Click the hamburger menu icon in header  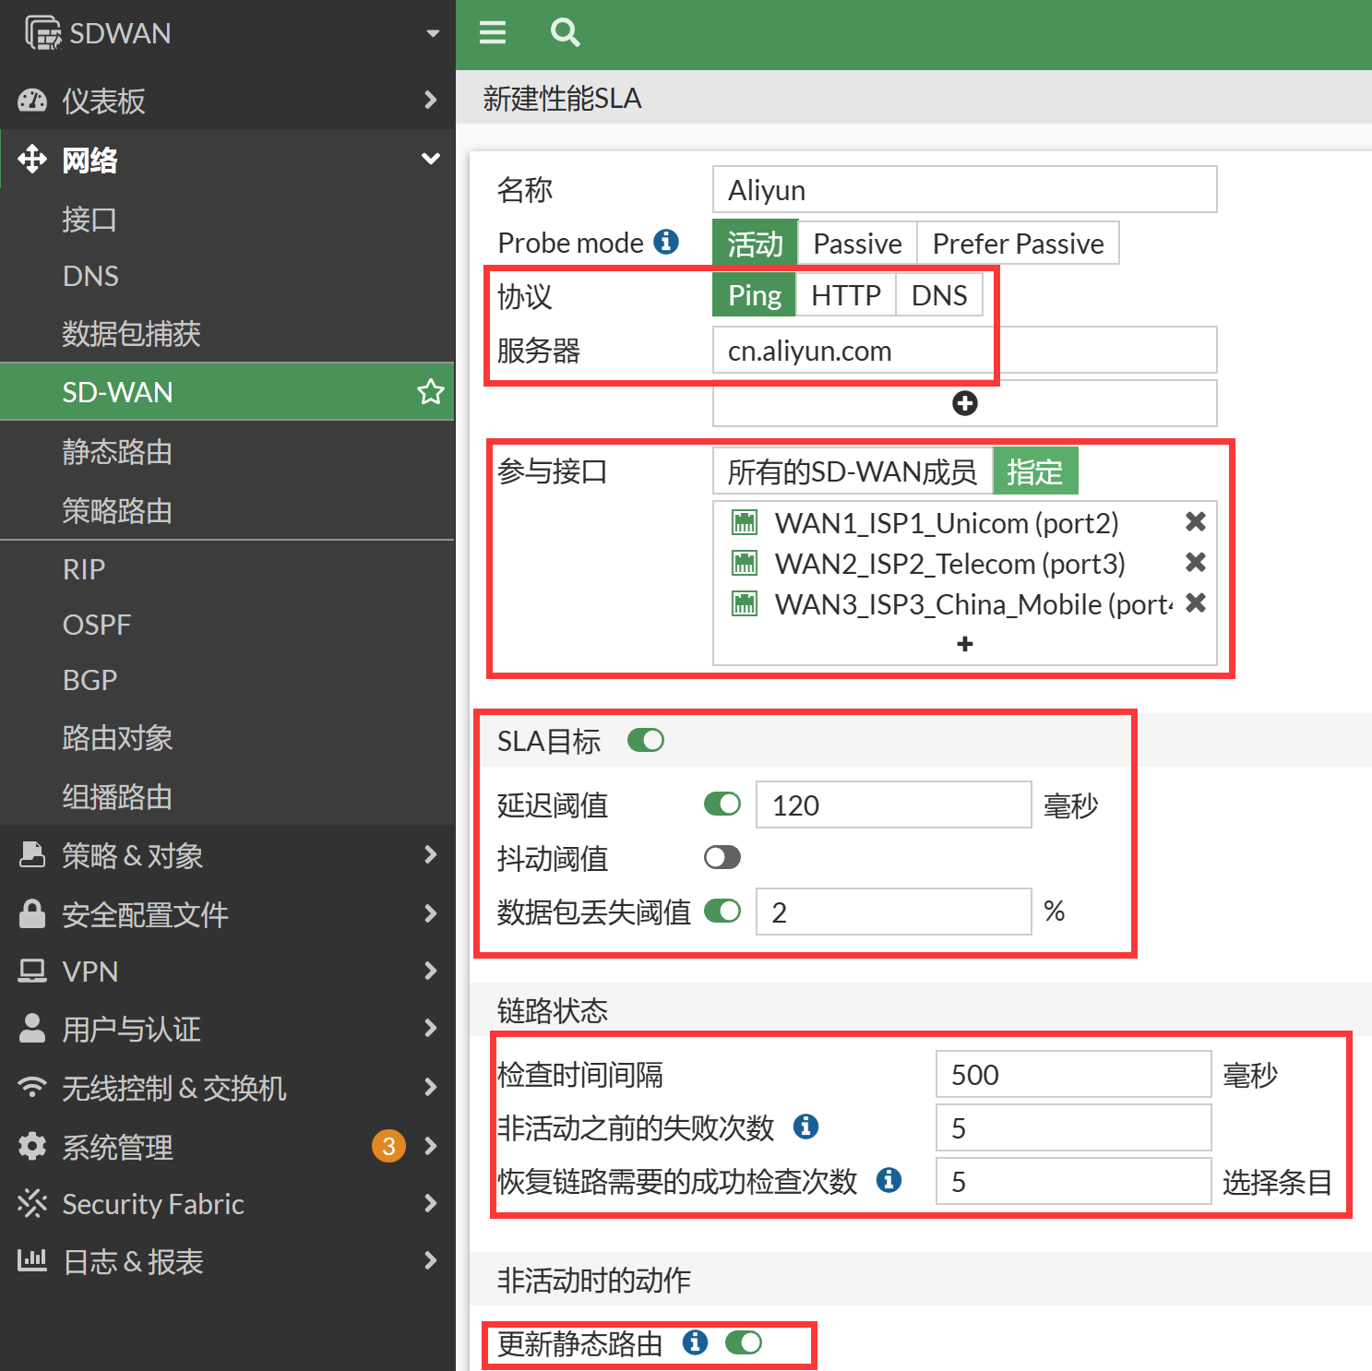[493, 33]
